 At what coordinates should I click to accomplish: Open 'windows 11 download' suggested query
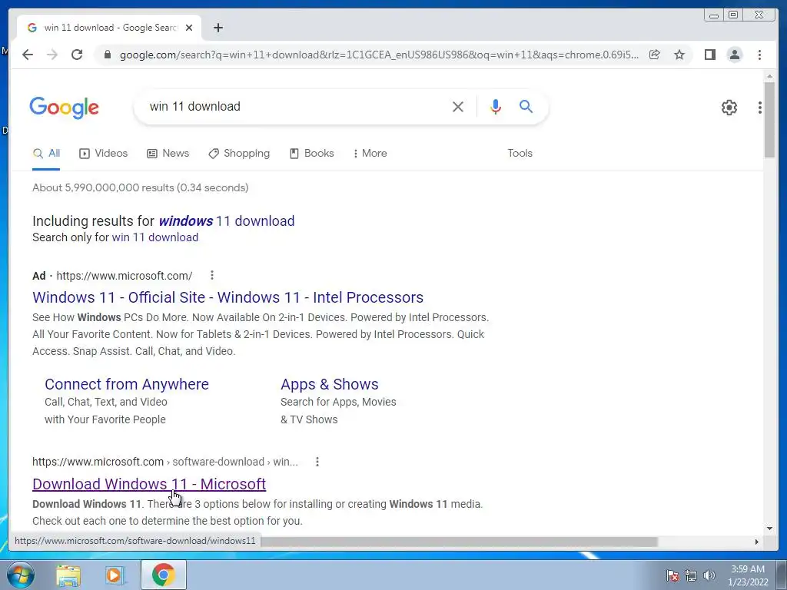227,220
